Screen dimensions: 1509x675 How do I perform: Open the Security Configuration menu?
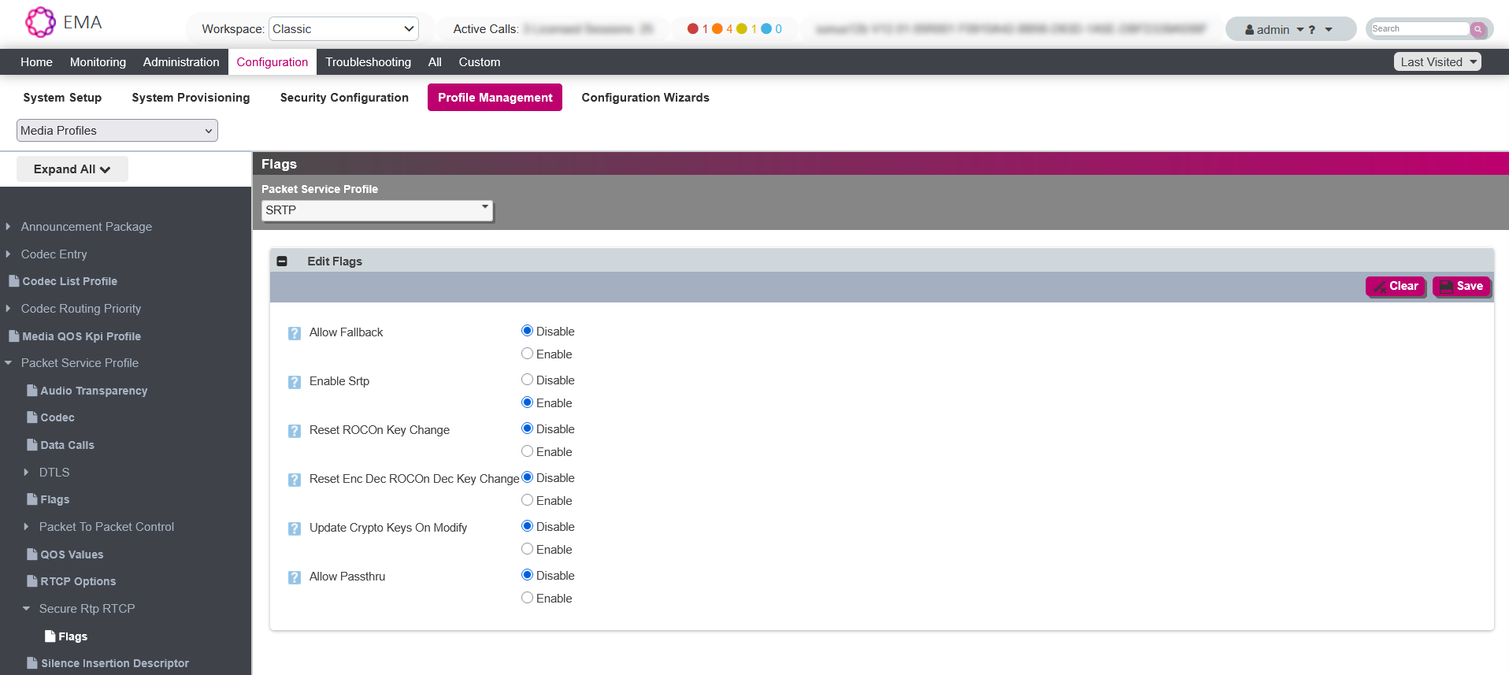[344, 98]
